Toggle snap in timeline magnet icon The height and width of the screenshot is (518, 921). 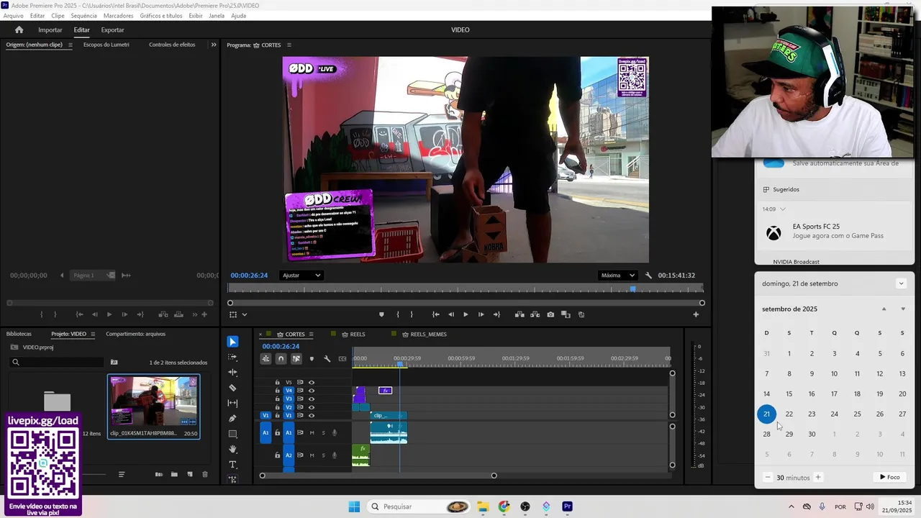point(281,358)
